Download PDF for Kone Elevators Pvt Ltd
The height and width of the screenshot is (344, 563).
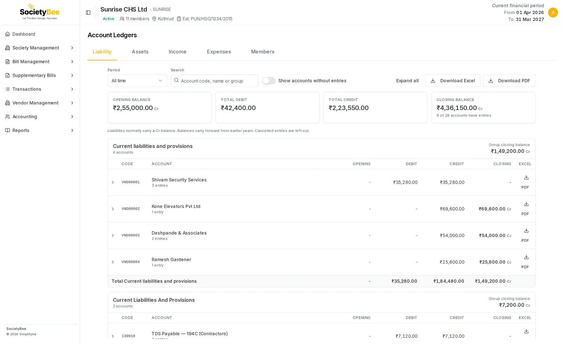tap(525, 214)
